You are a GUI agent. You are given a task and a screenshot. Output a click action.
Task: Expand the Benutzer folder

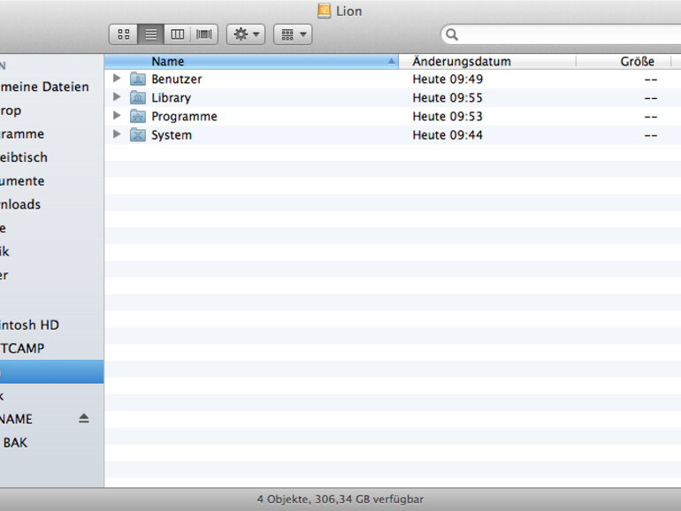(117, 78)
